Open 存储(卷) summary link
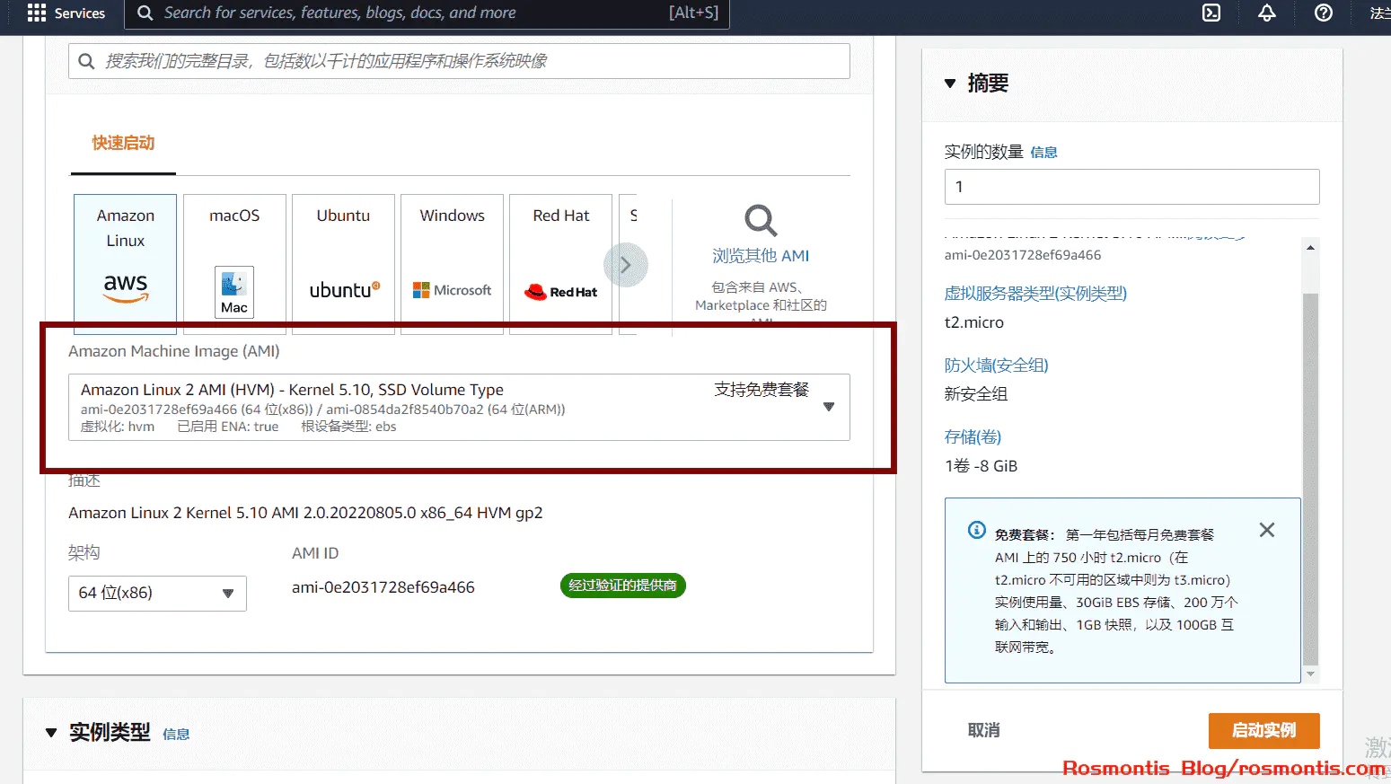Viewport: 1391px width, 784px height. click(x=973, y=436)
